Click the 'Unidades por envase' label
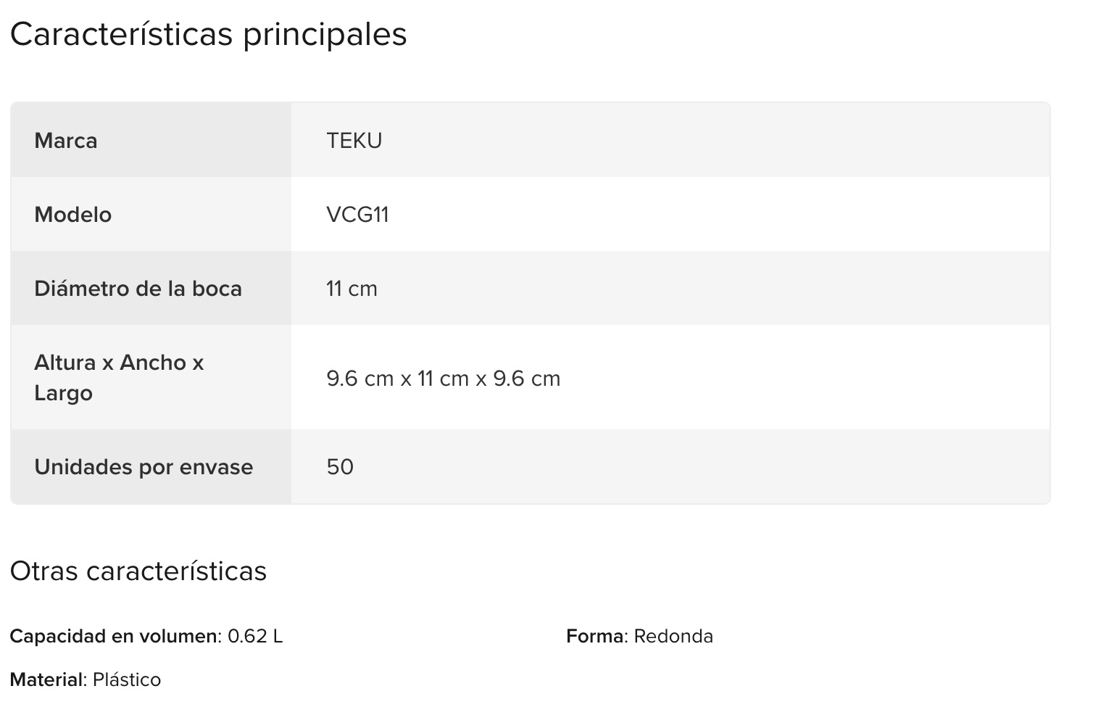 click(x=144, y=467)
